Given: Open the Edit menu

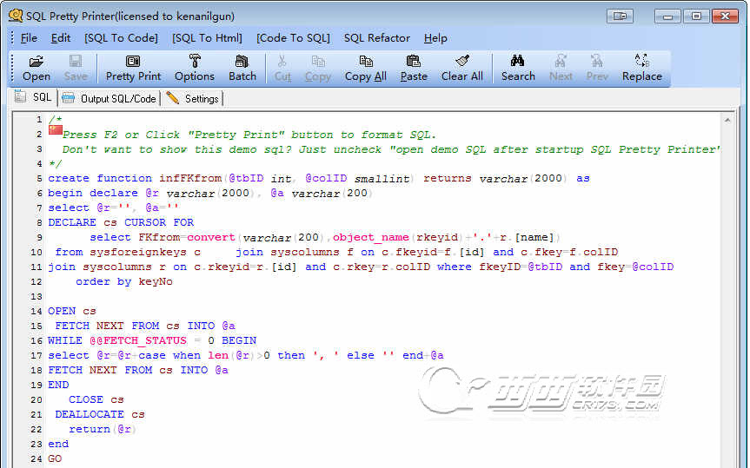Looking at the screenshot, I should pyautogui.click(x=61, y=37).
